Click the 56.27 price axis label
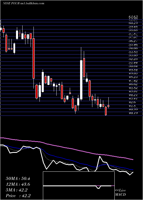 tap(133, 41)
